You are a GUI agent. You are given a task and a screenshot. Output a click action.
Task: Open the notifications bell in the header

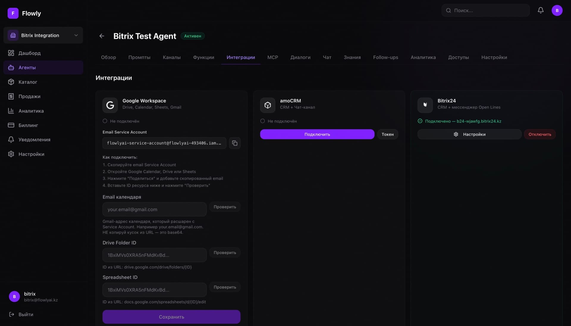coord(541,10)
